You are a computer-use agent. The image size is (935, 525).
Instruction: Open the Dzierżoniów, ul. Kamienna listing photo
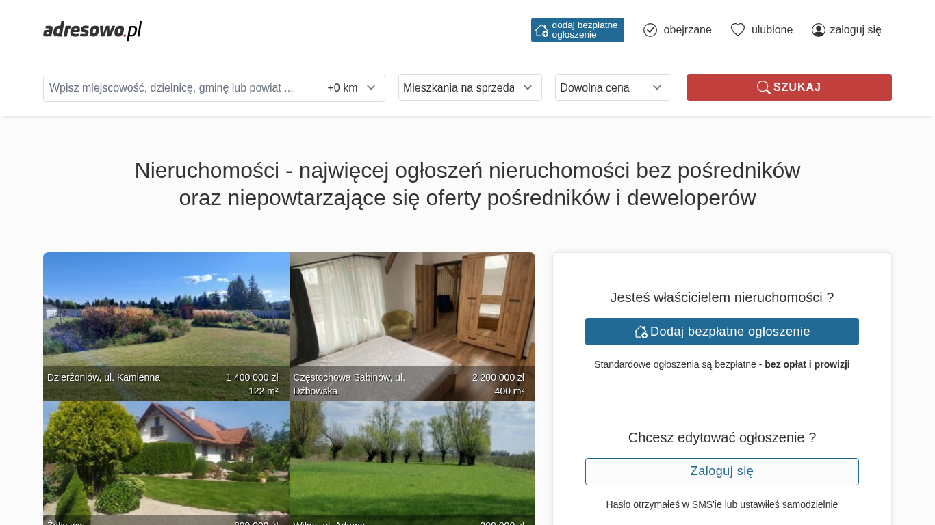pos(166,314)
